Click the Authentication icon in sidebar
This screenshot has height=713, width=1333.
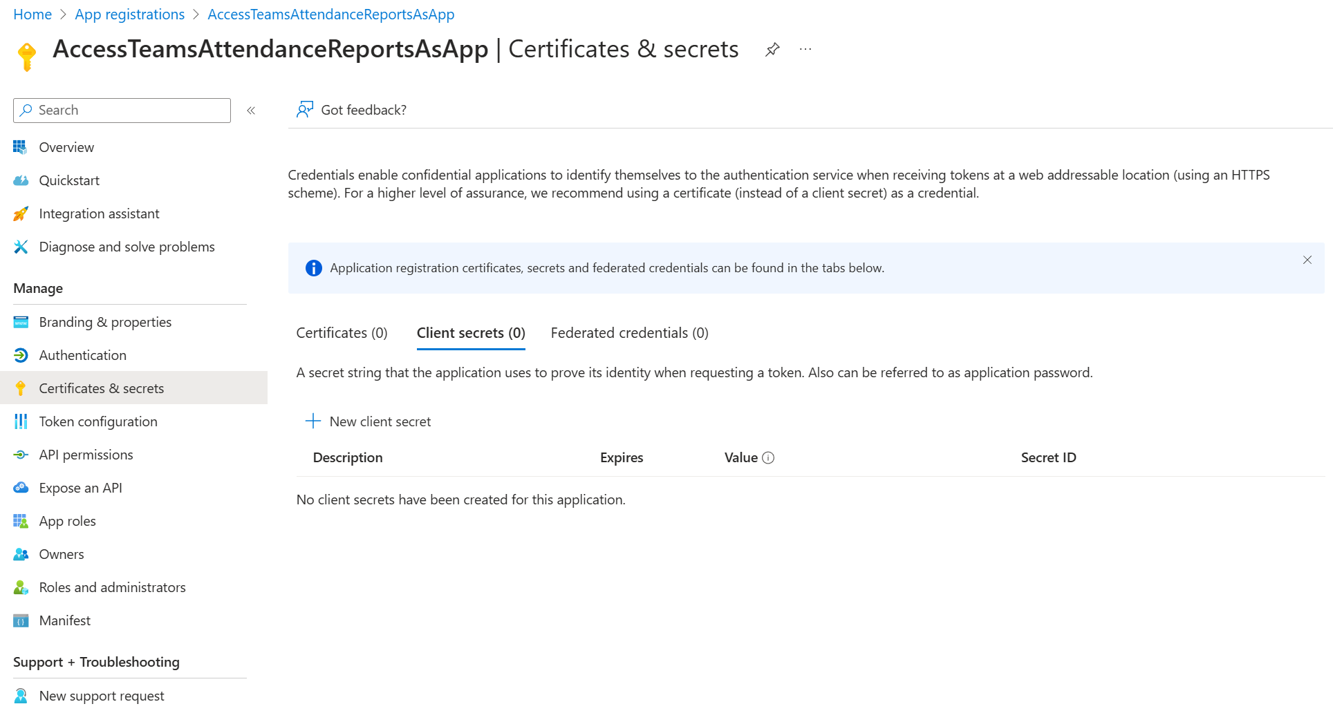point(21,355)
